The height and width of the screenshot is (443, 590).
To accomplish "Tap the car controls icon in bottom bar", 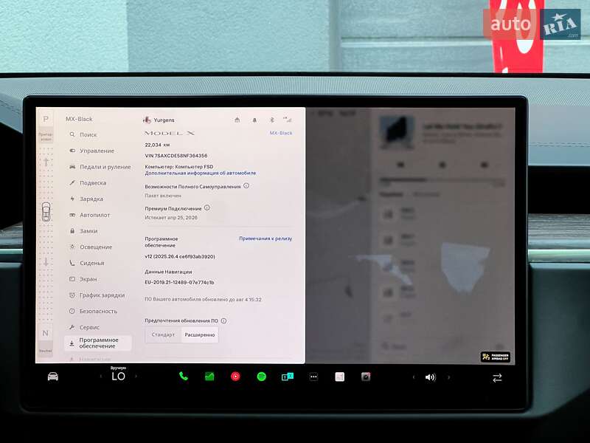I will coord(53,377).
